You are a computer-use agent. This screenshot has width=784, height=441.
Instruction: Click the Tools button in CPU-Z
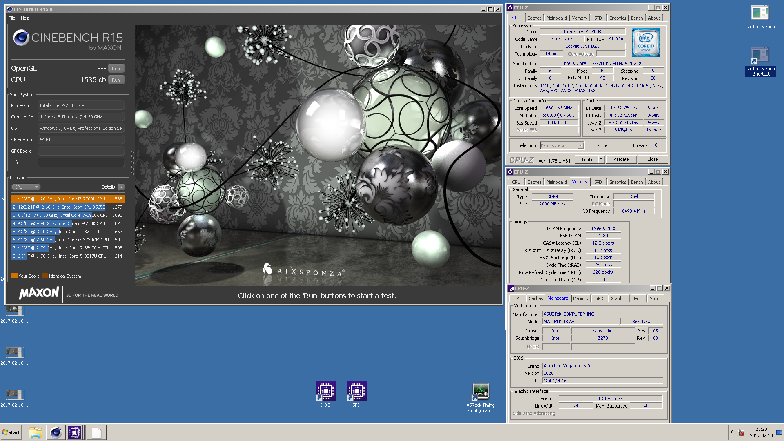586,159
